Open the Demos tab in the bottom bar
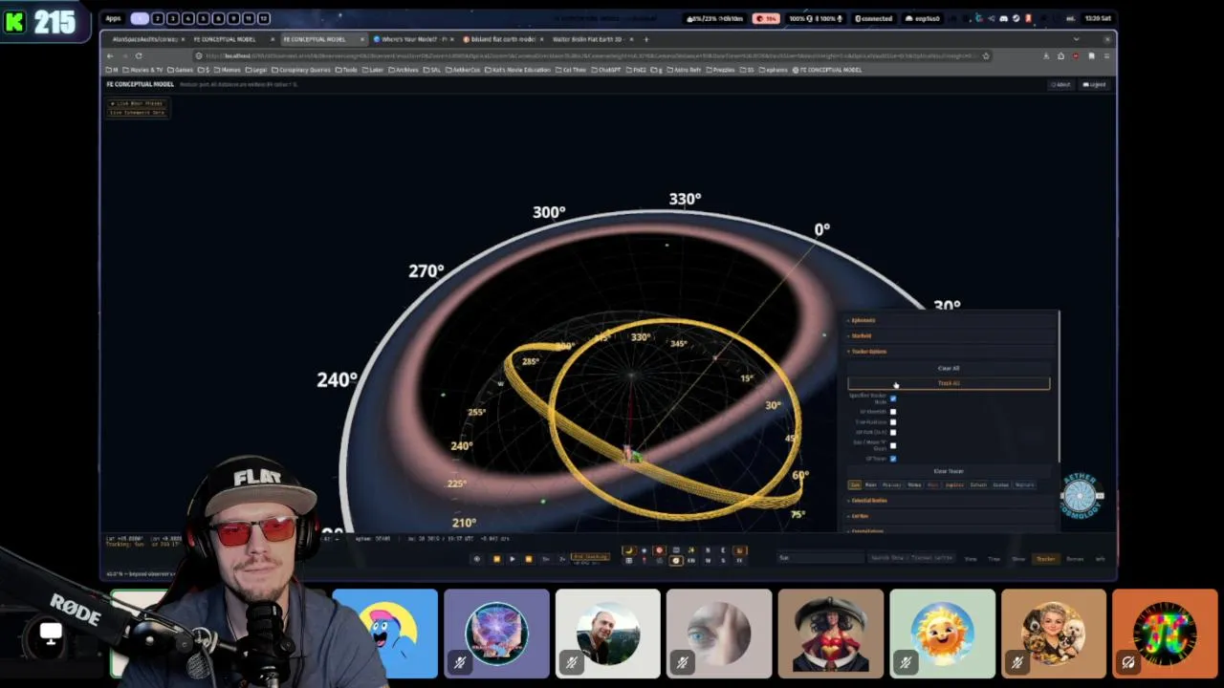Viewport: 1224px width, 688px height. (1075, 559)
